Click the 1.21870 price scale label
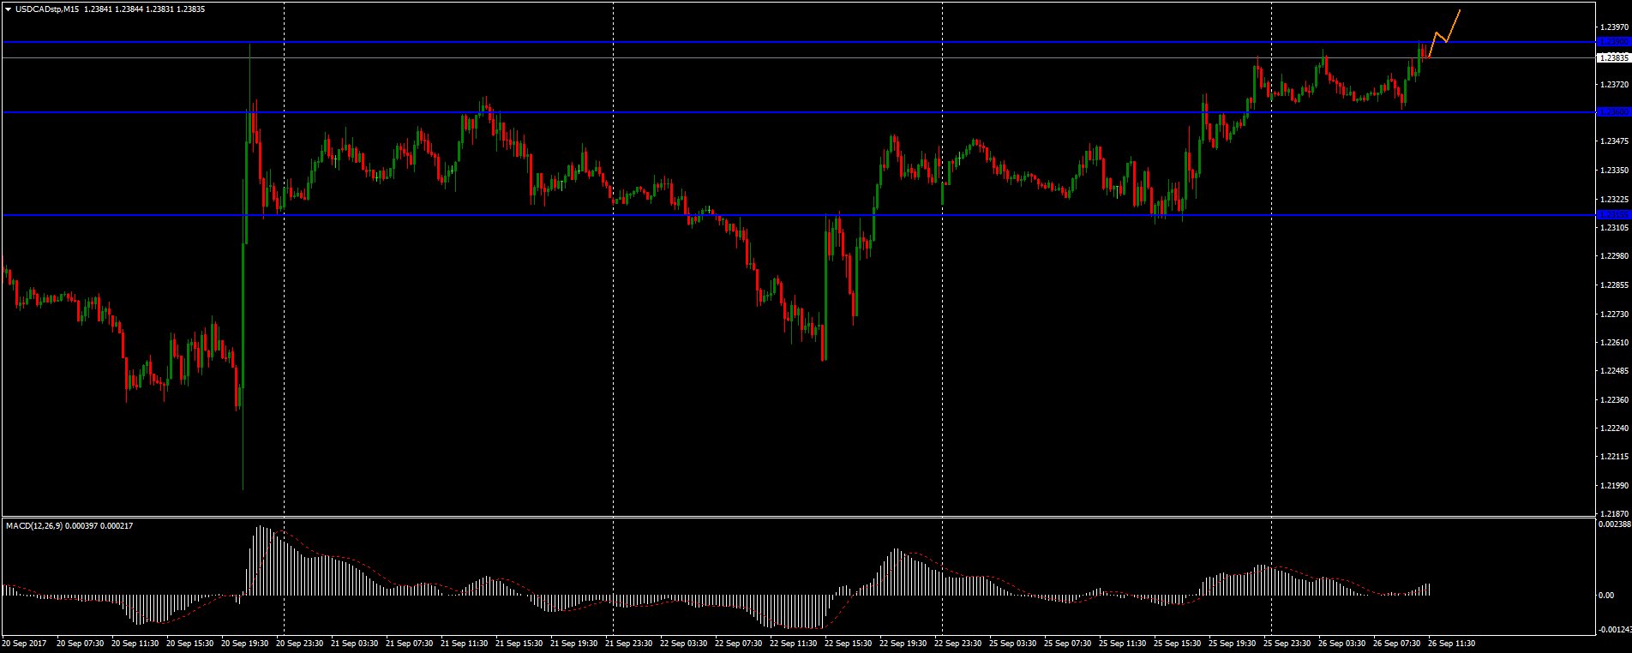The width and height of the screenshot is (1632, 653). [1613, 514]
